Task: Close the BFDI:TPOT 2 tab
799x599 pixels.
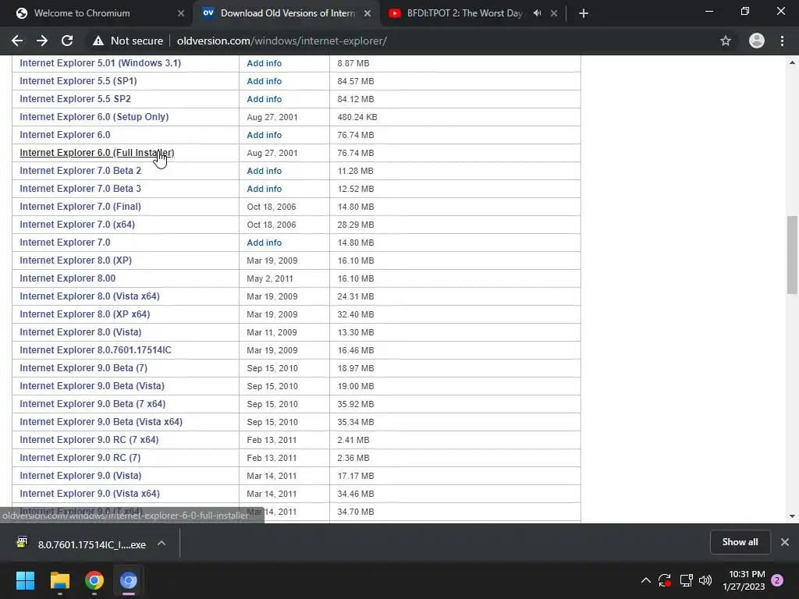Action: click(x=554, y=13)
